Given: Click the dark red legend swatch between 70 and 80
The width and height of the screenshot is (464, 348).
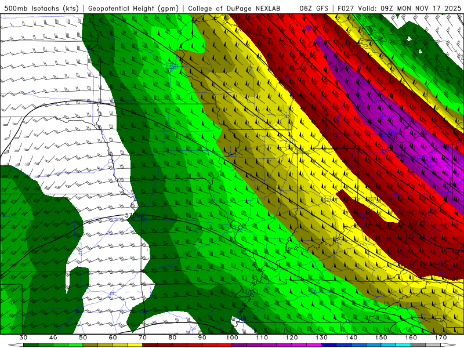Looking at the screenshot, I should (150, 345).
